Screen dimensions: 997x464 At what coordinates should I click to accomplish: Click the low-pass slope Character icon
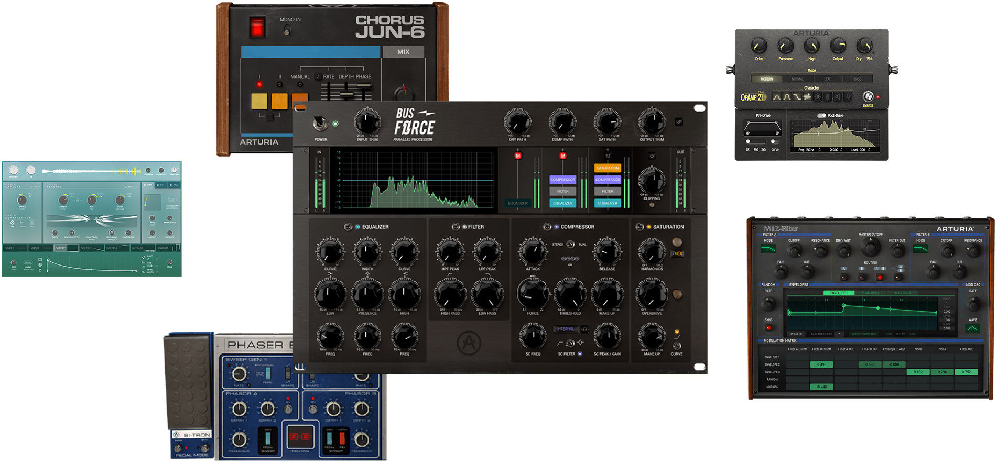pyautogui.click(x=797, y=97)
